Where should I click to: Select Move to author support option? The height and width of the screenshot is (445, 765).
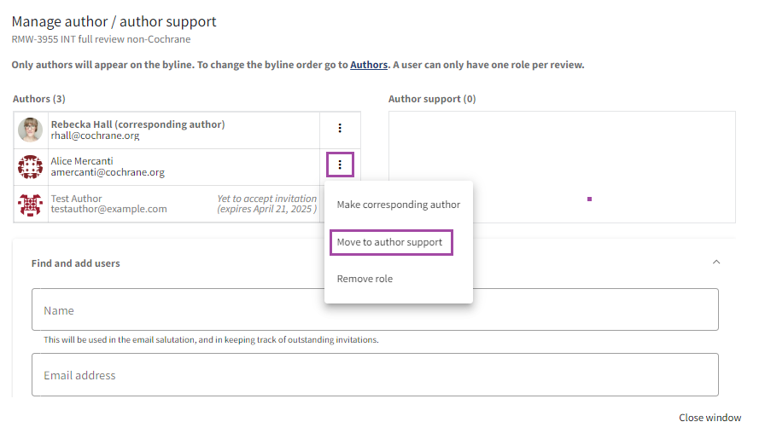point(390,242)
